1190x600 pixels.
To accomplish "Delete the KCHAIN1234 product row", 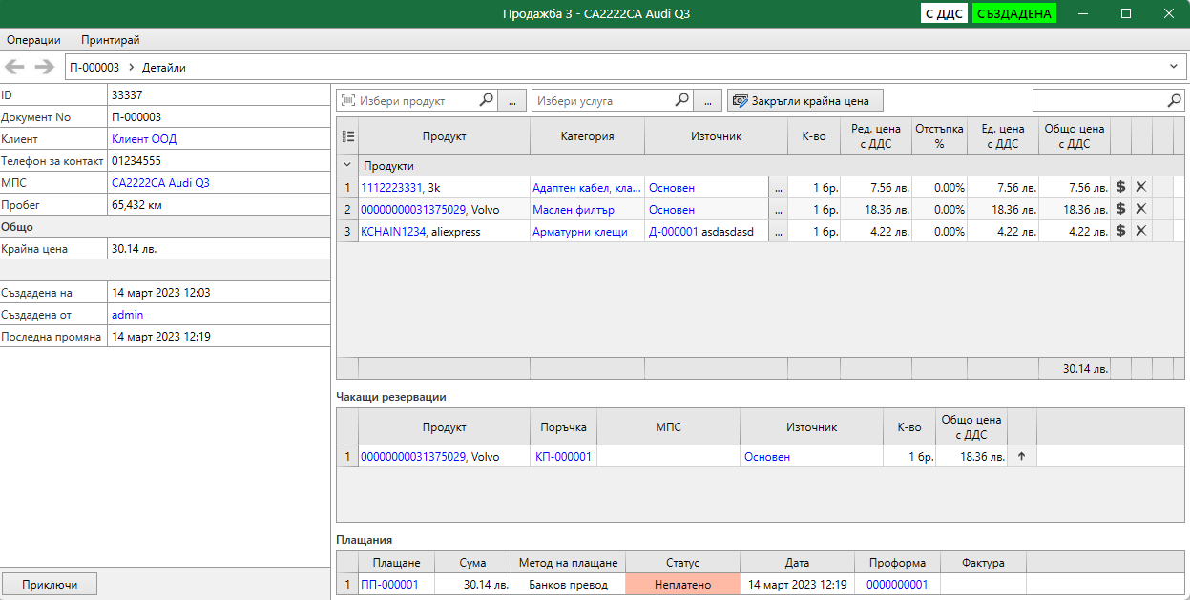I will click(1141, 231).
